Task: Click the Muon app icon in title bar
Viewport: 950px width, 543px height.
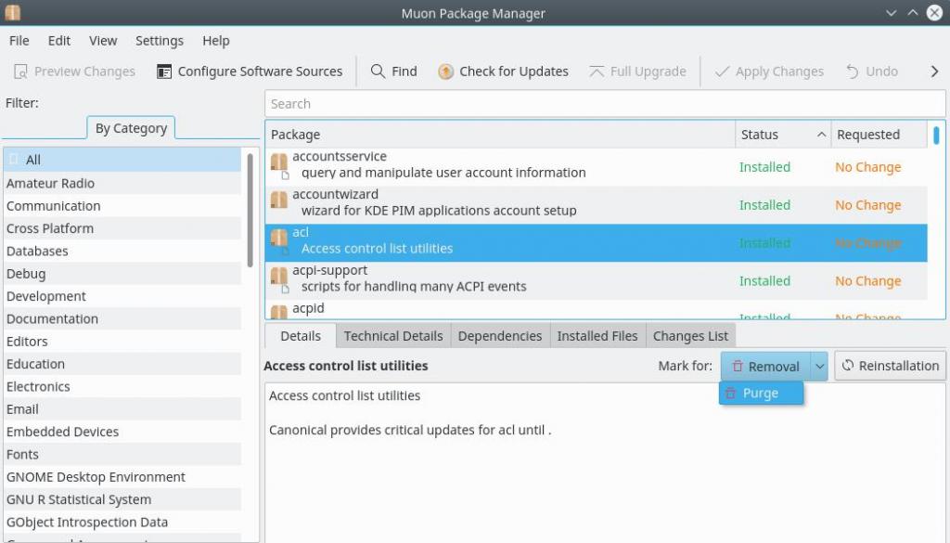Action: (12, 13)
